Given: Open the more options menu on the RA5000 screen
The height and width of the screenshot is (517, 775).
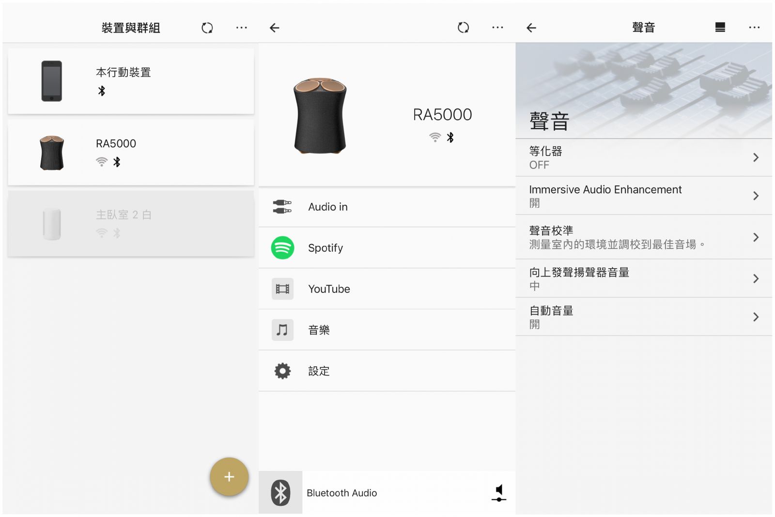Looking at the screenshot, I should (497, 28).
